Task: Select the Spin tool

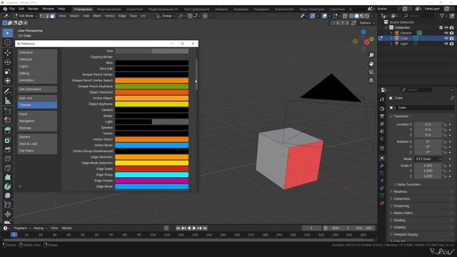Action: point(8,186)
